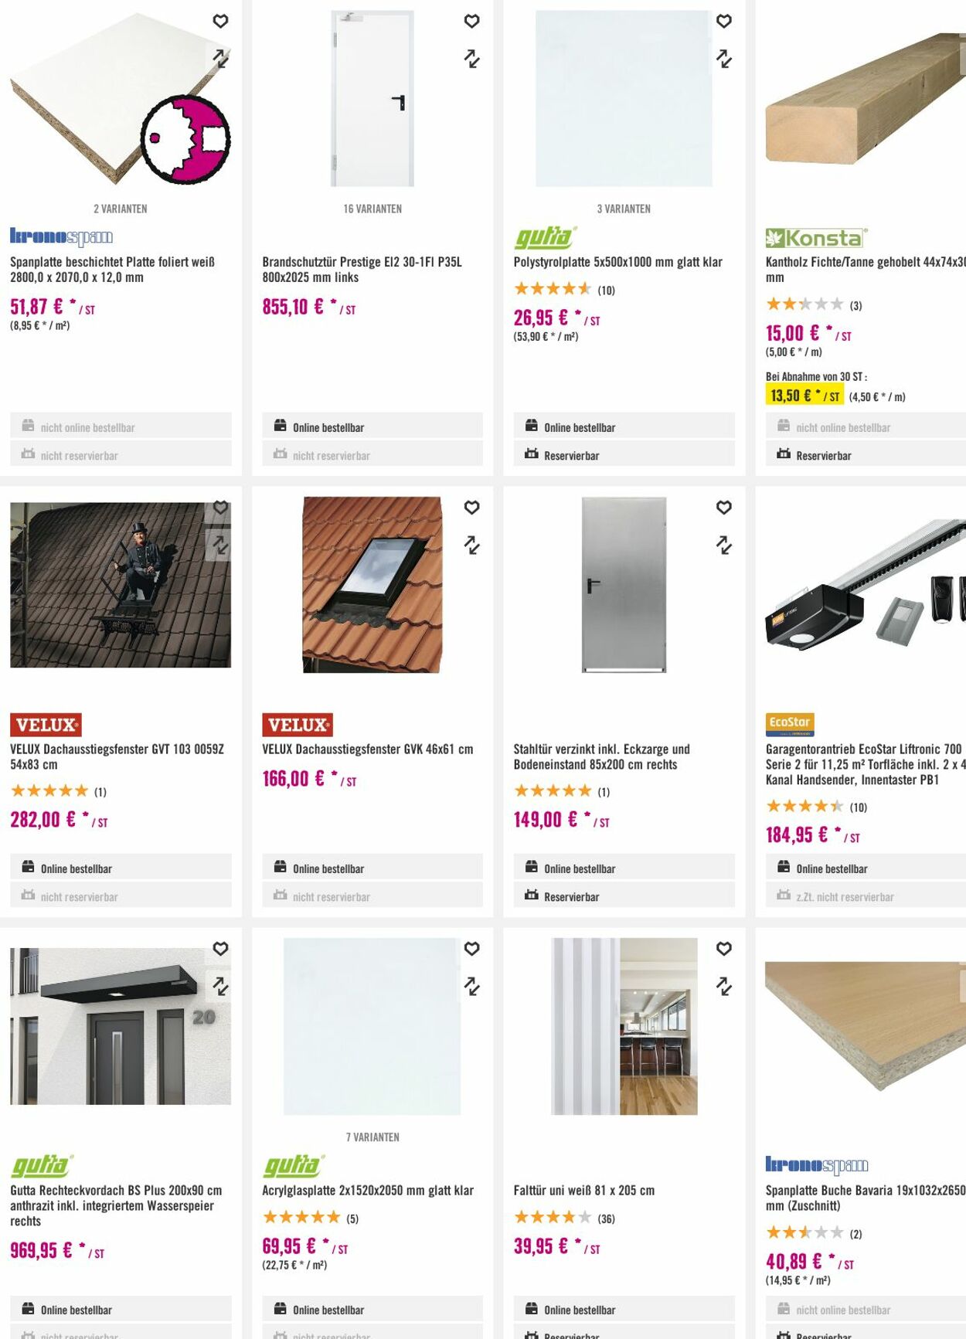Toggle wishlist heart for Stahltür verzinkt
This screenshot has height=1339, width=966.
pyautogui.click(x=723, y=508)
